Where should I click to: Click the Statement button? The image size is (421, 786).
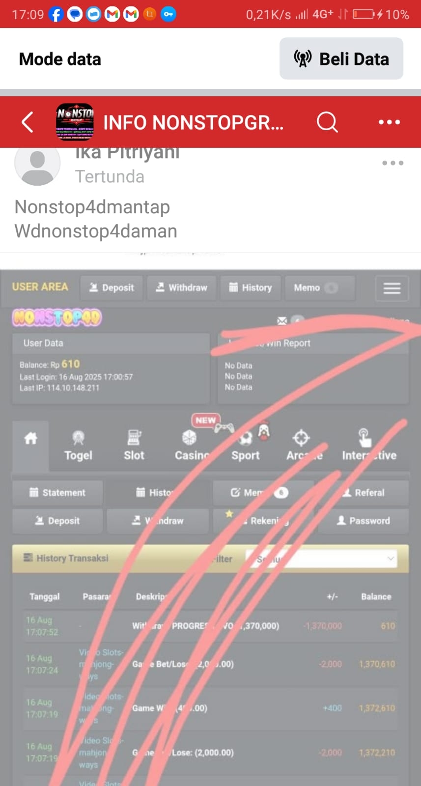(x=57, y=492)
